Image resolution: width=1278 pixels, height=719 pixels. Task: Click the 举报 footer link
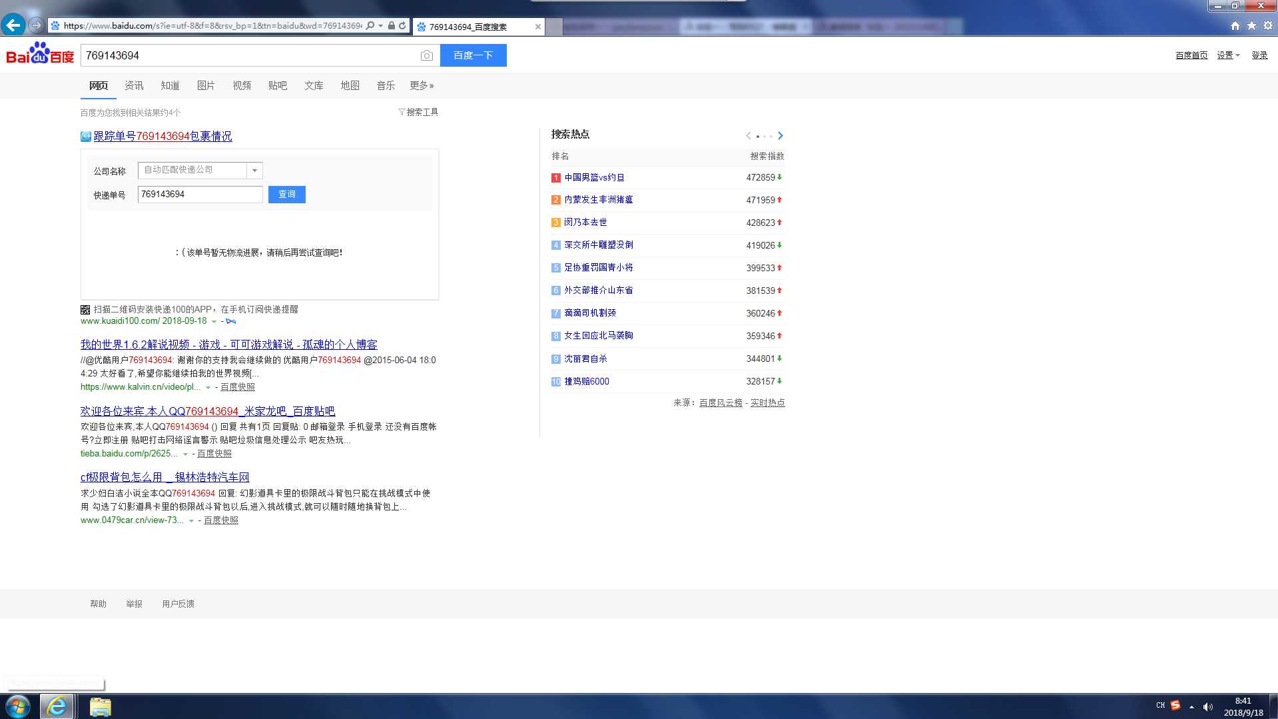134,604
